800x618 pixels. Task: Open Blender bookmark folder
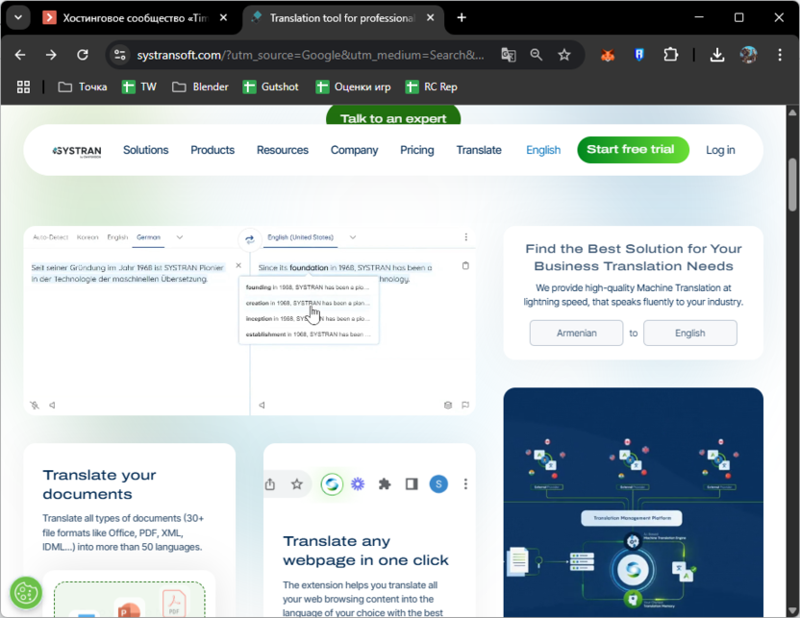click(x=201, y=87)
